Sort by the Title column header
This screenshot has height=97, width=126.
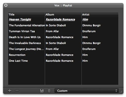(26, 14)
